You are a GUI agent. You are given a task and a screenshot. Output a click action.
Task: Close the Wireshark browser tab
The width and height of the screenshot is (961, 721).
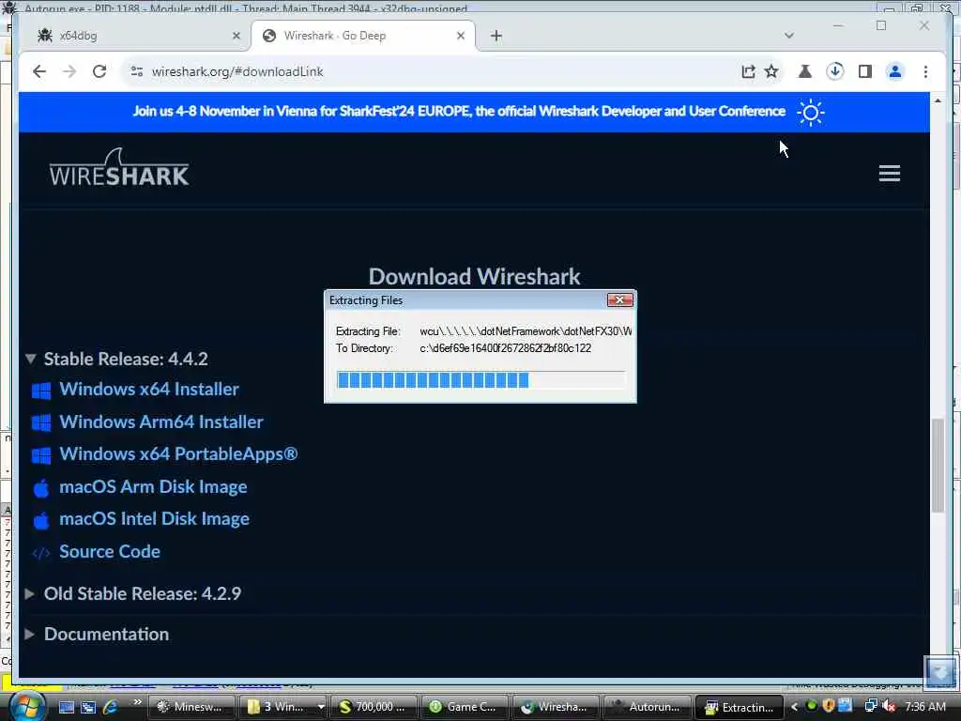(x=461, y=36)
